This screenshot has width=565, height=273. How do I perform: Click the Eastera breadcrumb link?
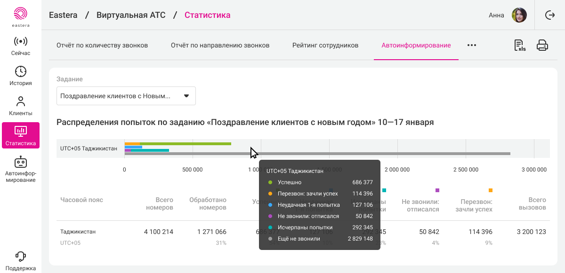click(x=63, y=15)
